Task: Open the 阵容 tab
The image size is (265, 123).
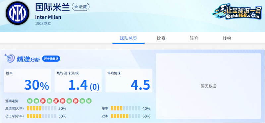Action: pyautogui.click(x=194, y=38)
